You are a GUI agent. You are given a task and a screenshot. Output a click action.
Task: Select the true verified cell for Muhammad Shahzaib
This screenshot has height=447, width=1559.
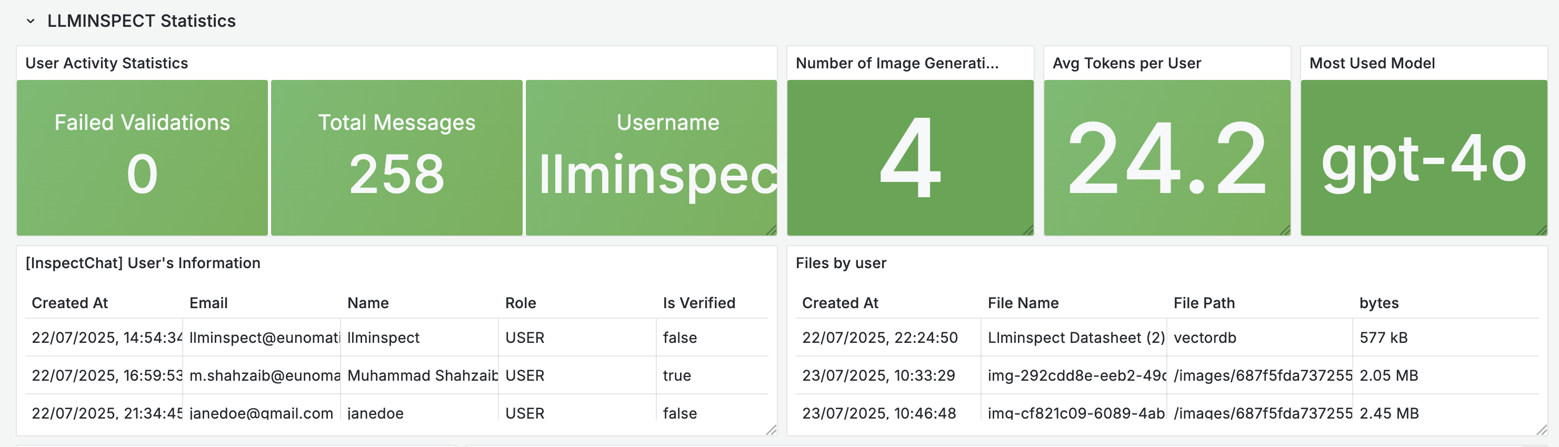pyautogui.click(x=712, y=375)
